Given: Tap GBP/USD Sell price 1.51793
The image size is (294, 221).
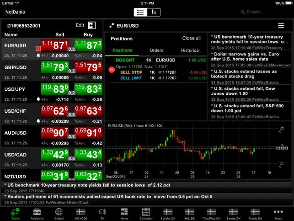Looking at the screenshot, I should coord(55,67).
